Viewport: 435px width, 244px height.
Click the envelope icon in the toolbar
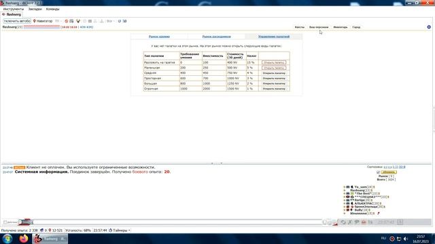coord(71,21)
